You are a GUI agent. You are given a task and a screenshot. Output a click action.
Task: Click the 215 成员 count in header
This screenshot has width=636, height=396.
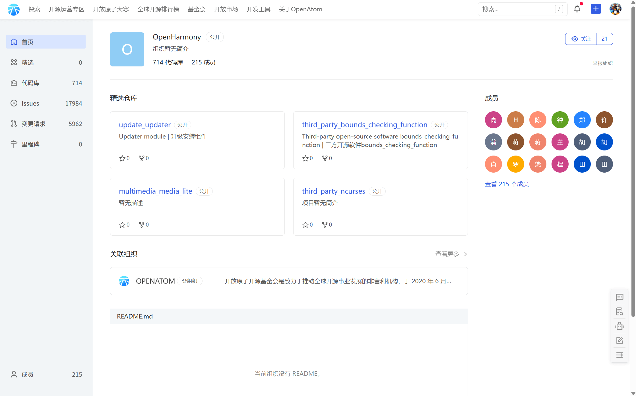coord(204,62)
